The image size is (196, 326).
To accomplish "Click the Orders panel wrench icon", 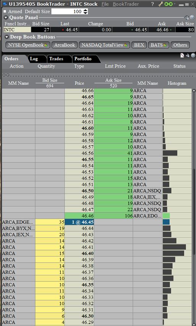I will pyautogui.click(x=188, y=55).
